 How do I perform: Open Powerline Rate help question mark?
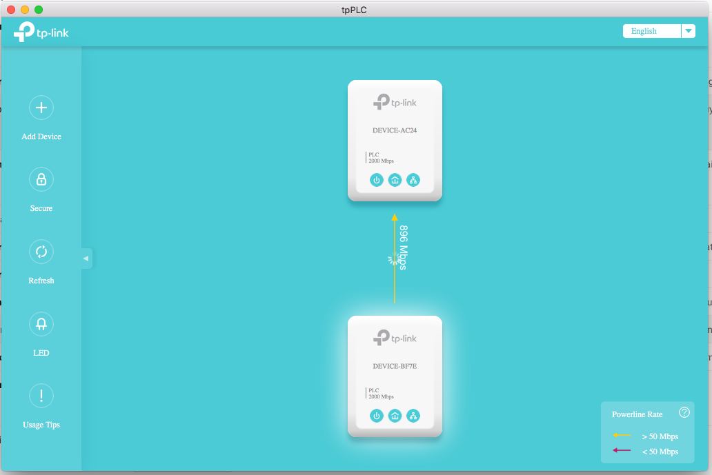[x=684, y=412]
